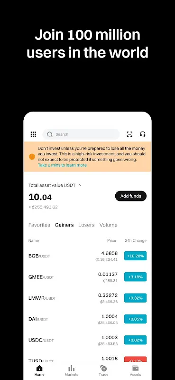This screenshot has width=175, height=380.
Task: Click inside the Search field
Action: tap(81, 134)
